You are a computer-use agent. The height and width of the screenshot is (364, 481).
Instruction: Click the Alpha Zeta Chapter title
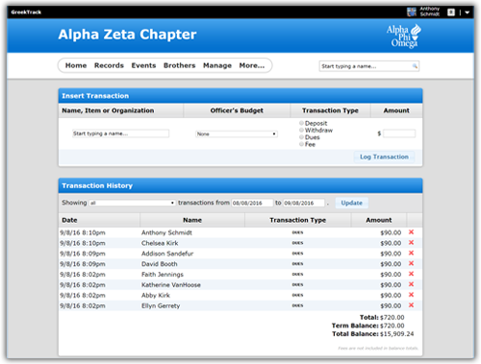[127, 35]
